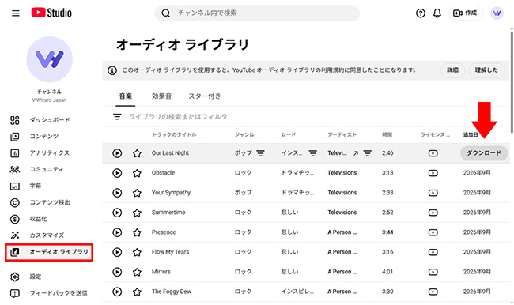
Task: Star the track Flow My Tears
Action: (137, 252)
